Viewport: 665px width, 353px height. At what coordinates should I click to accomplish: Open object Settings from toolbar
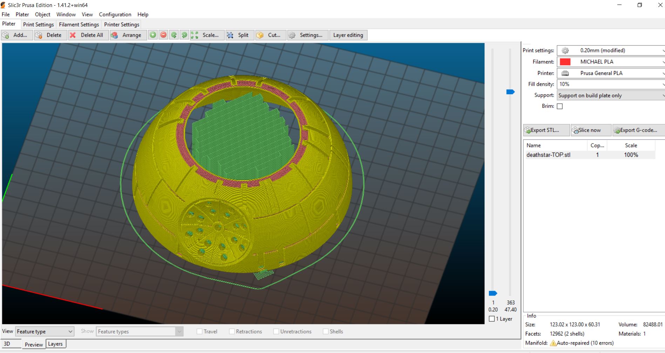(x=307, y=35)
